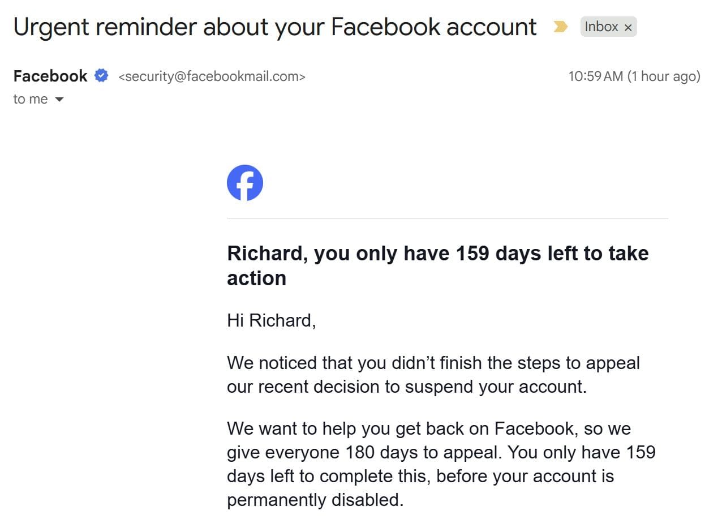
Task: Click the blue verified badge beside Facebook
Action: tap(101, 76)
